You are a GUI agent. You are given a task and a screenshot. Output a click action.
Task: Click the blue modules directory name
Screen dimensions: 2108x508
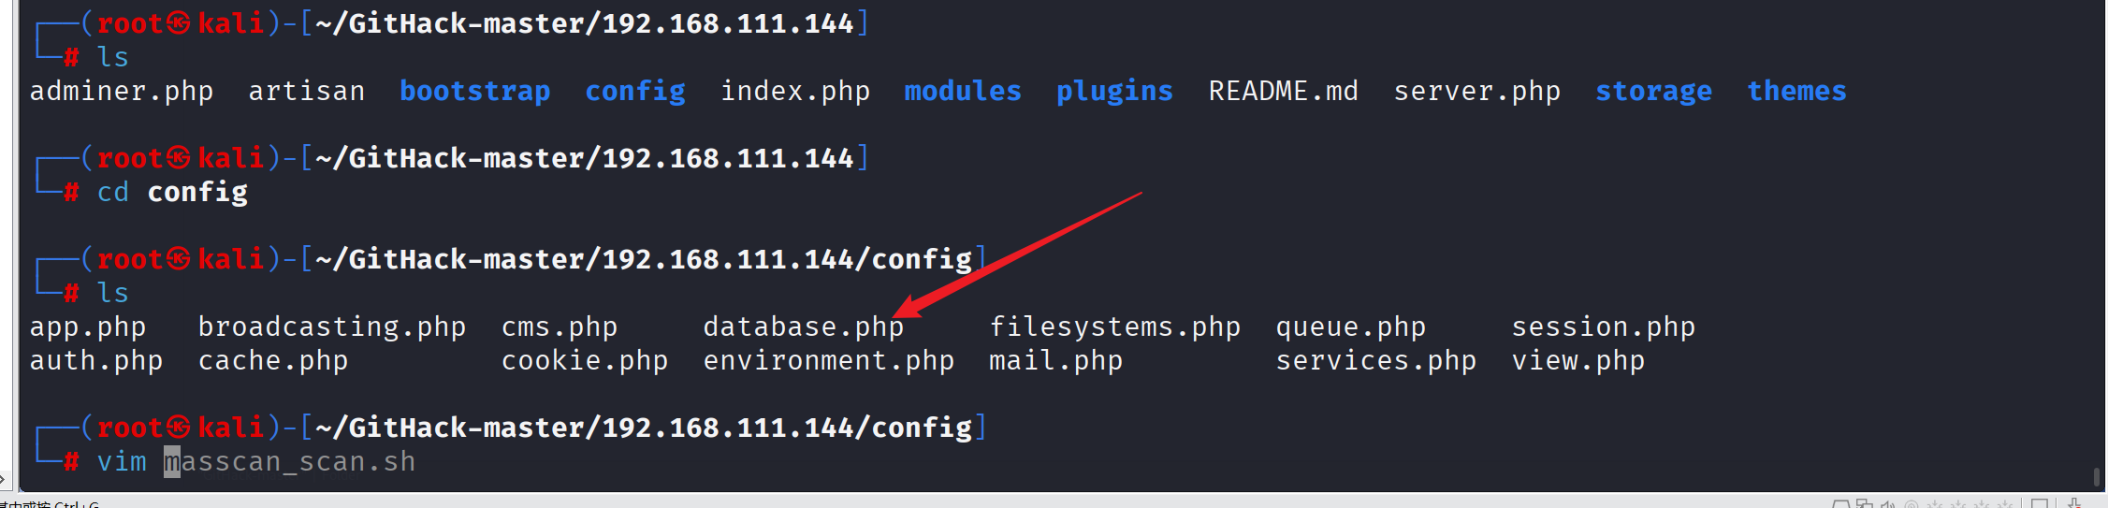coord(963,91)
